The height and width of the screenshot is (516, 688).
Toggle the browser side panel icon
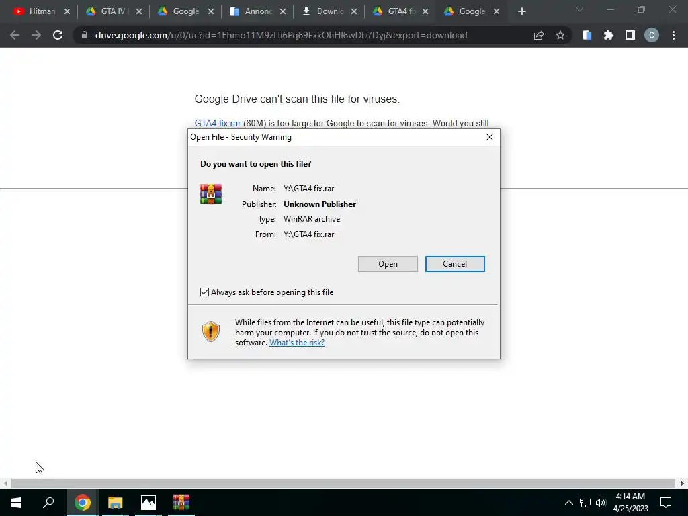630,35
